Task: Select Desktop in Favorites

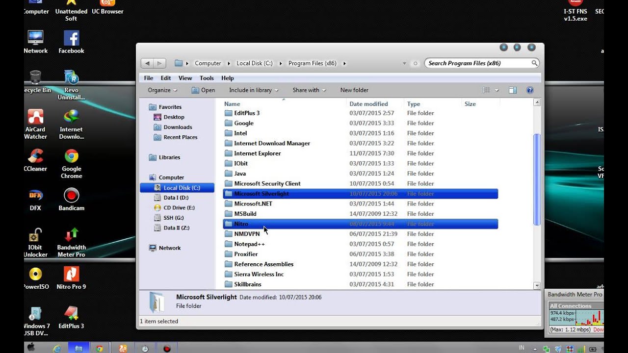Action: (169, 117)
